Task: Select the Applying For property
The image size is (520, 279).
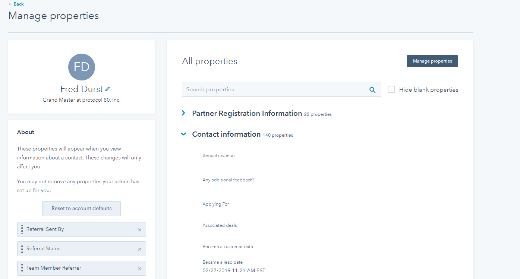Action: click(x=216, y=204)
